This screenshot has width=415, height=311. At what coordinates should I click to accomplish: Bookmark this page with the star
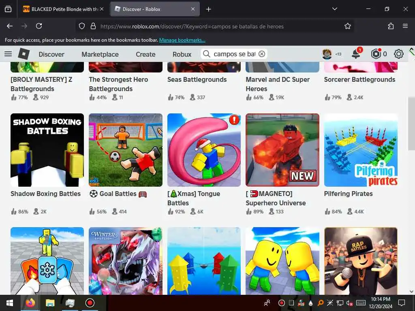pos(347,26)
